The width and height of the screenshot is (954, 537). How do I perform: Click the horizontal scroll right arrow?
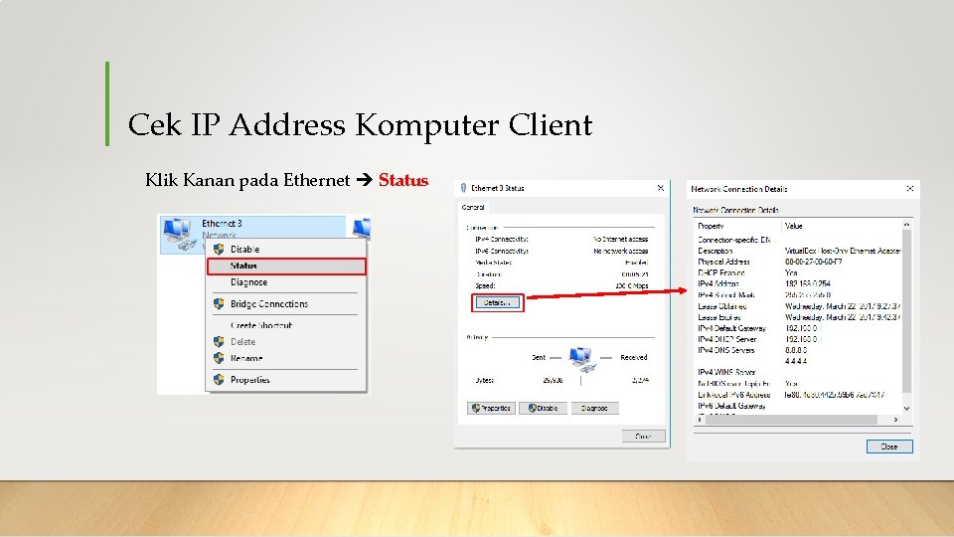(x=895, y=420)
